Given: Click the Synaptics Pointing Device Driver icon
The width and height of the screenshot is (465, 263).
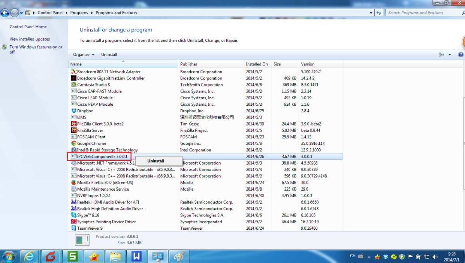Looking at the screenshot, I should (x=74, y=222).
